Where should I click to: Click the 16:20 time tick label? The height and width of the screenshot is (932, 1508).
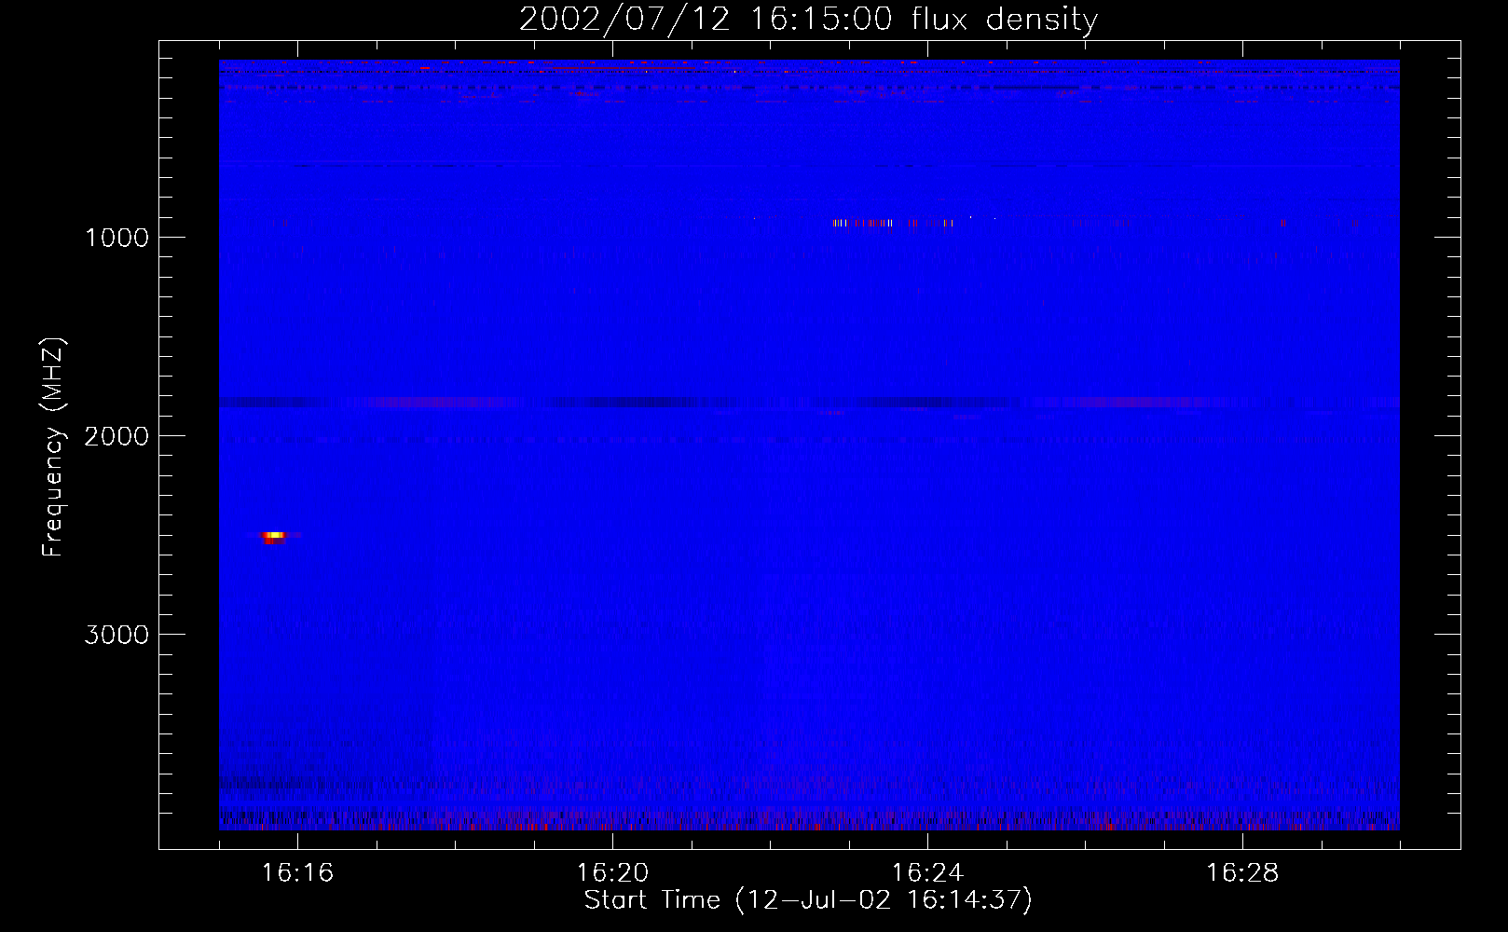(x=612, y=873)
